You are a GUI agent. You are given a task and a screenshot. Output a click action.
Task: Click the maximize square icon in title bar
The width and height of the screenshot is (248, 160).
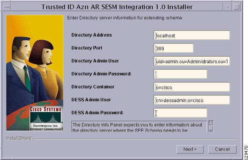(x=237, y=7)
